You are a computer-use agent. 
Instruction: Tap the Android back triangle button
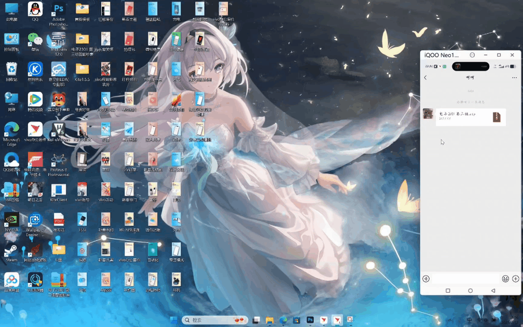(493, 291)
